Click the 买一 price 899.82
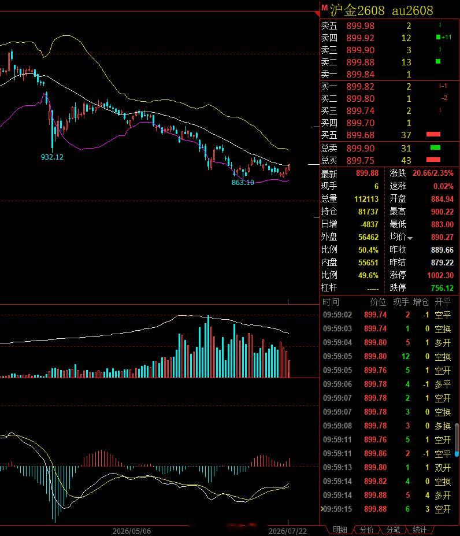Screen dimensions: 460x536 tap(360, 87)
